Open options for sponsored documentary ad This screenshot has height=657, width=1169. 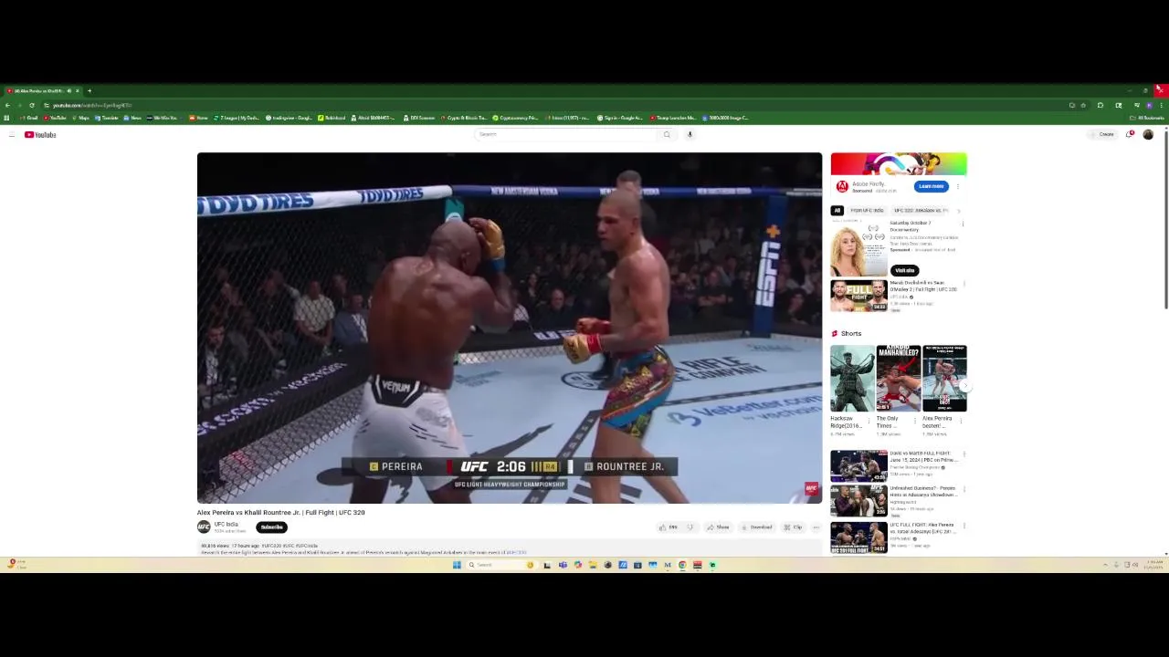pos(963,224)
